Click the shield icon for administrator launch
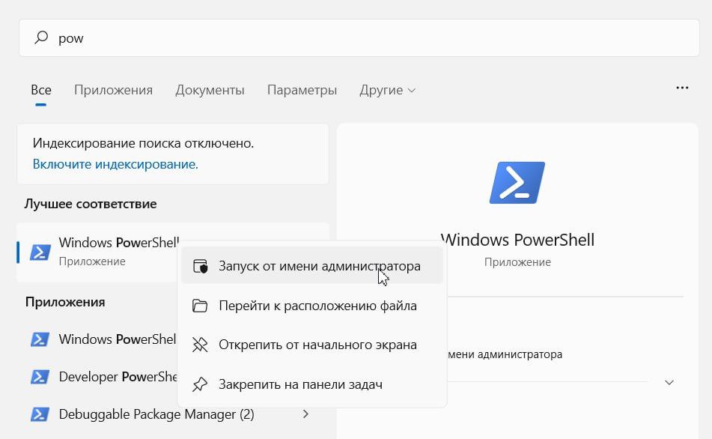Screen dimensions: 712x439 pos(200,266)
